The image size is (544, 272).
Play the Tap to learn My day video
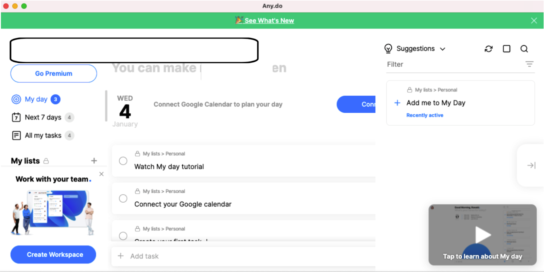[482, 235]
